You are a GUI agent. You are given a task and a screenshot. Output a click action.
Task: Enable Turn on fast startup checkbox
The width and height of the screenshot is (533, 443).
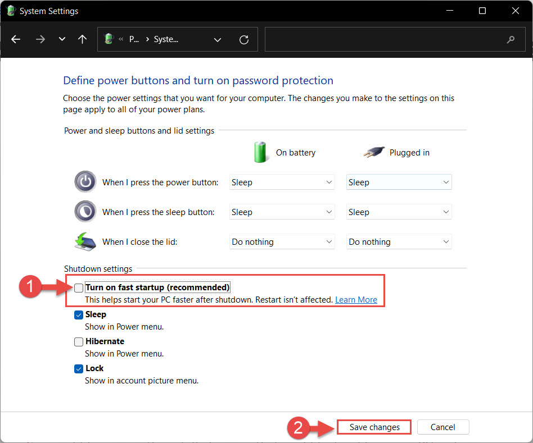[x=79, y=288]
